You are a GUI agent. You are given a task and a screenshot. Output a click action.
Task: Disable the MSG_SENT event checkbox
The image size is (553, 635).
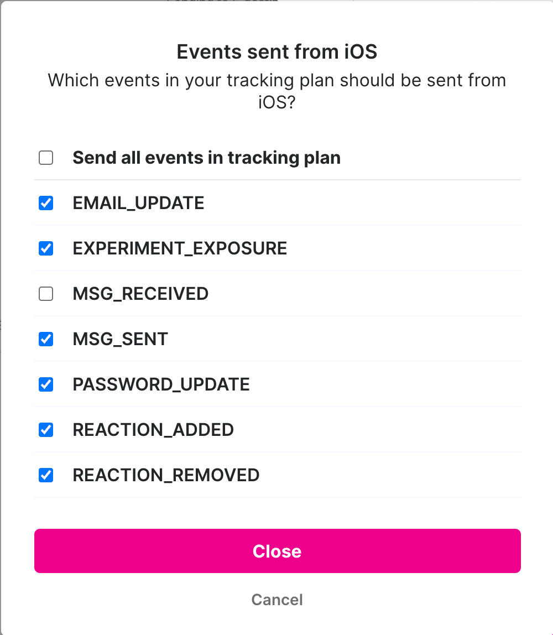(x=46, y=339)
